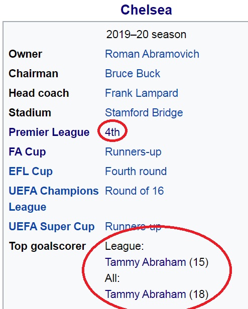The width and height of the screenshot is (248, 309).
Task: Click the Head coach label
Action: (39, 93)
